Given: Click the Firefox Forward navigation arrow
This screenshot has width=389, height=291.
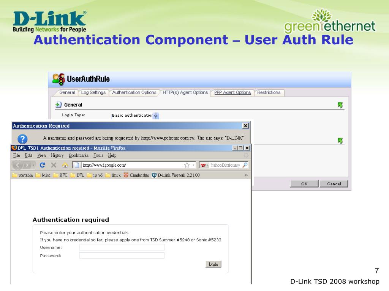Looking at the screenshot, I should (27, 165).
